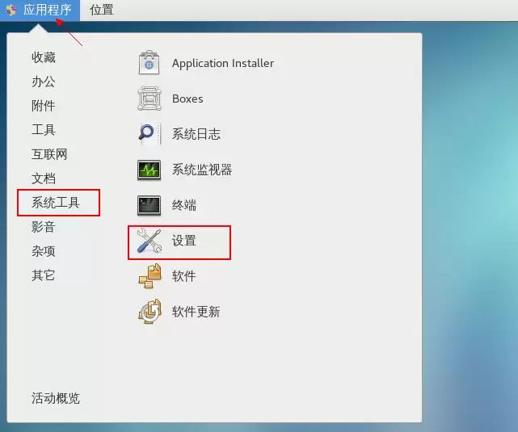Launch Boxes via its cube icon

[149, 99]
